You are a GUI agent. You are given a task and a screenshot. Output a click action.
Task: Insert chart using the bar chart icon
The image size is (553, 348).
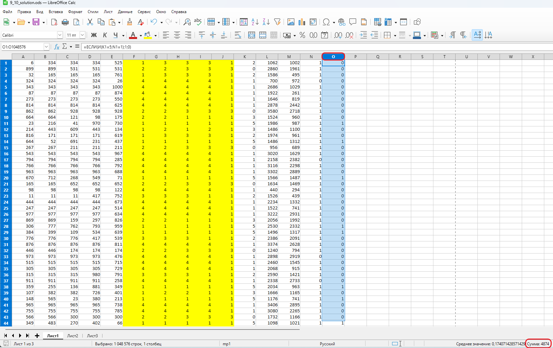click(x=302, y=22)
